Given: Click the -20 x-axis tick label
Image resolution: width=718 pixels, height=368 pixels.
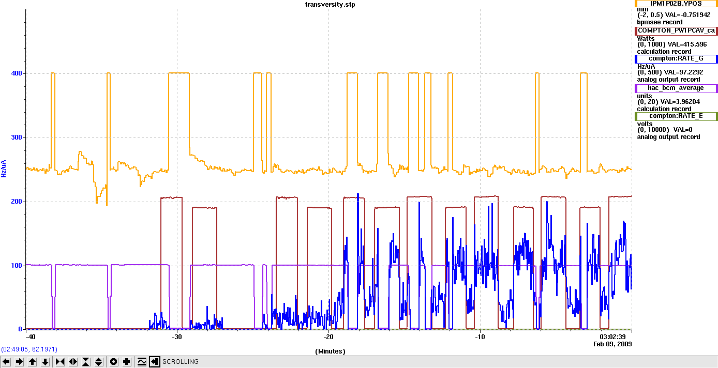Looking at the screenshot, I should pos(328,337).
